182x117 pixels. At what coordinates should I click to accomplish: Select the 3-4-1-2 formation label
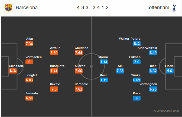100,8
